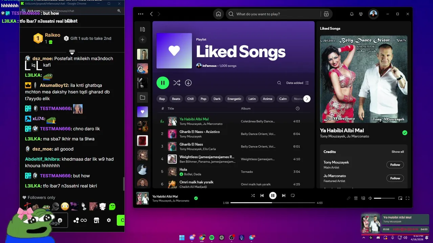Viewport: 433px width, 243px height.
Task: Show more genre chips arrow
Action: 307,99
